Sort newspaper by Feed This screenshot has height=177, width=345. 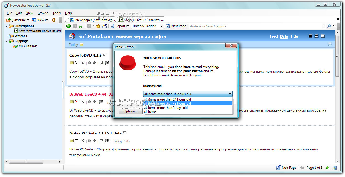(274, 36)
